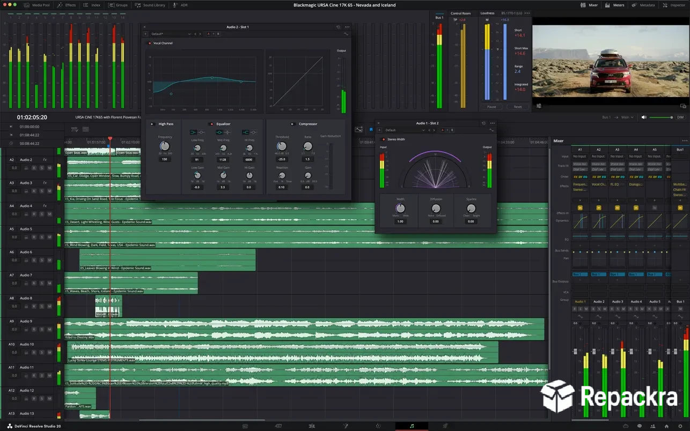Open the Effects panel

[67, 5]
